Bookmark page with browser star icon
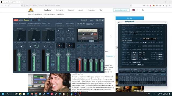 click(130, 6)
